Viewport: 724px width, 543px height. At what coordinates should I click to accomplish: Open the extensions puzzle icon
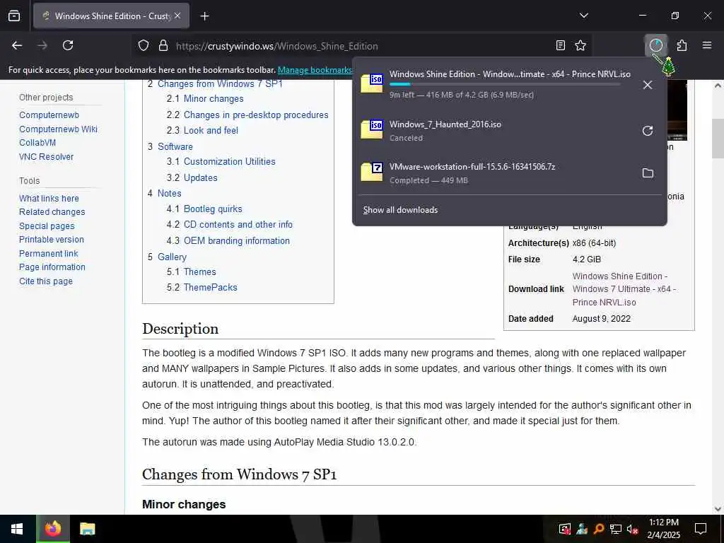(x=682, y=45)
